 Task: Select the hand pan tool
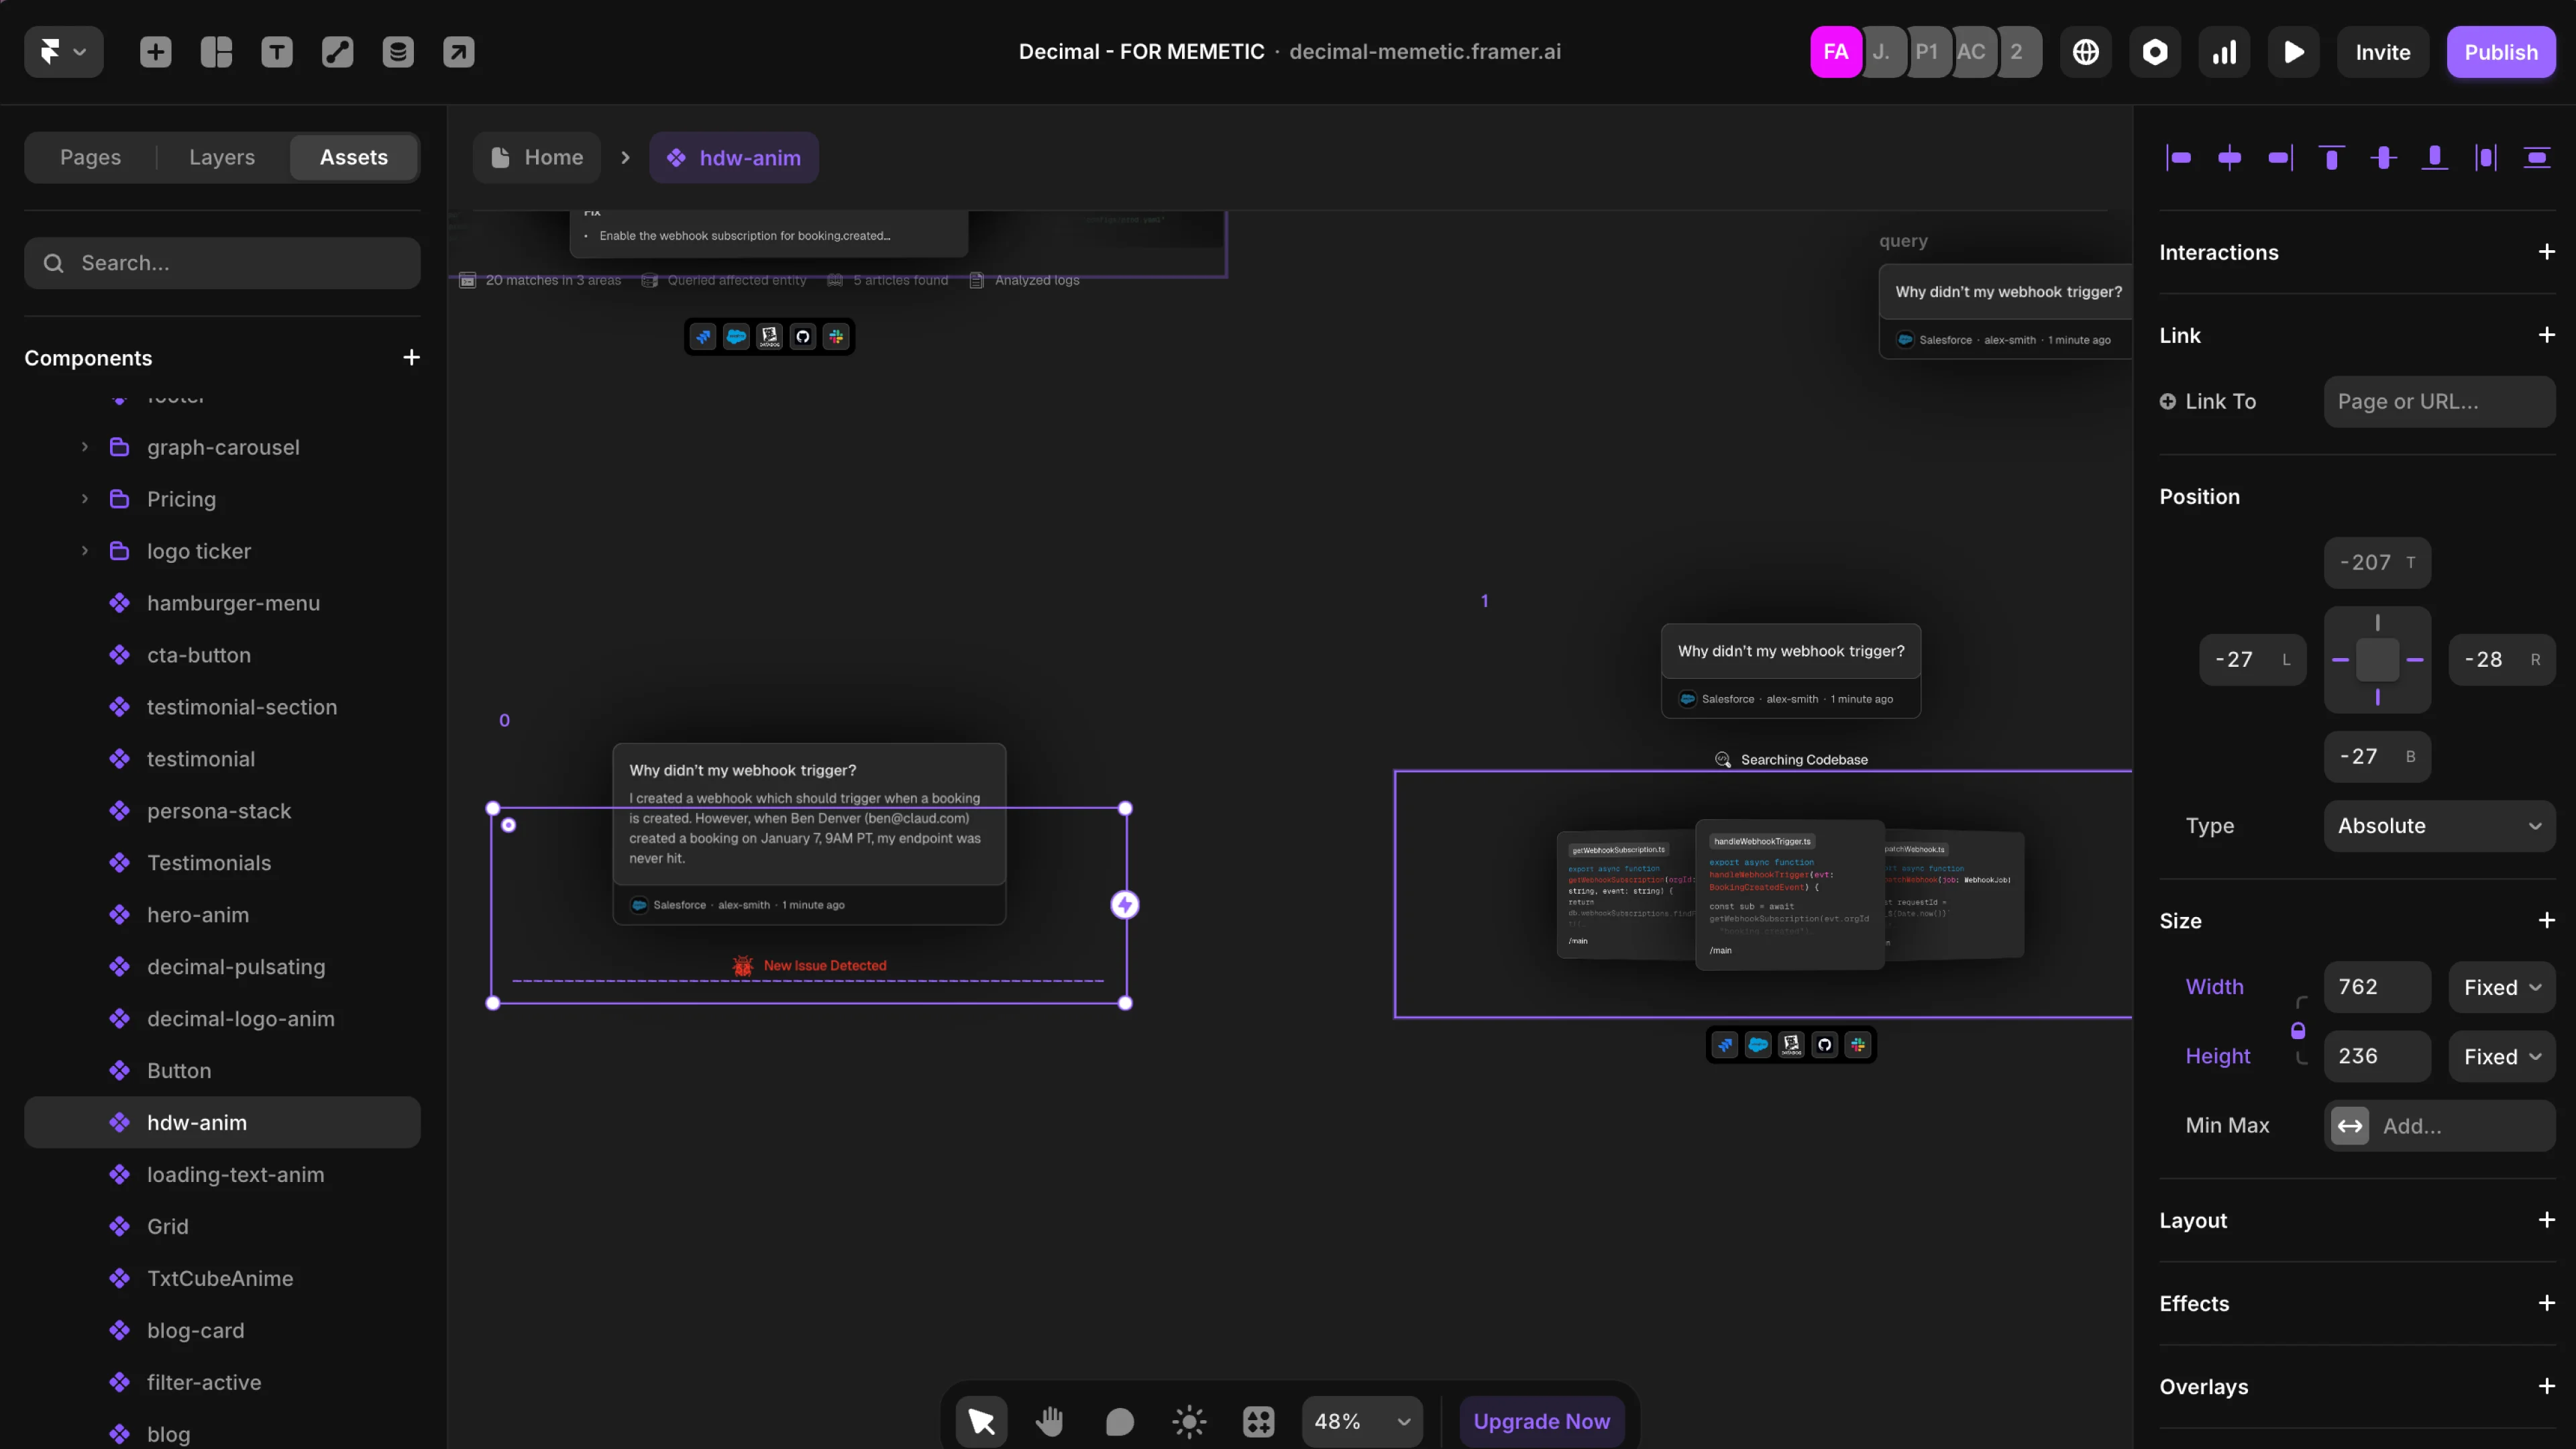[x=1050, y=1420]
